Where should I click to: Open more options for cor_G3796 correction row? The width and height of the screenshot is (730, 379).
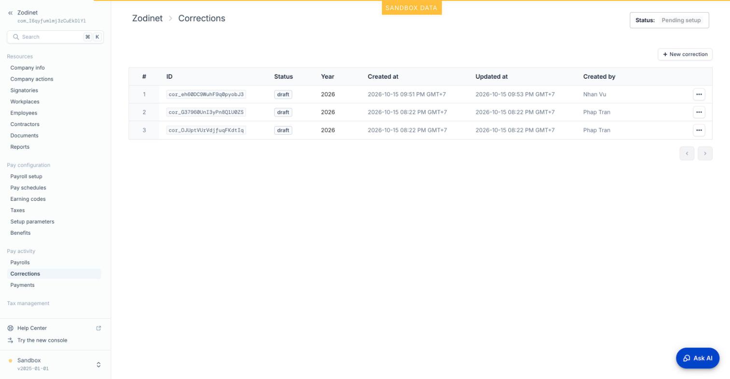pos(699,112)
